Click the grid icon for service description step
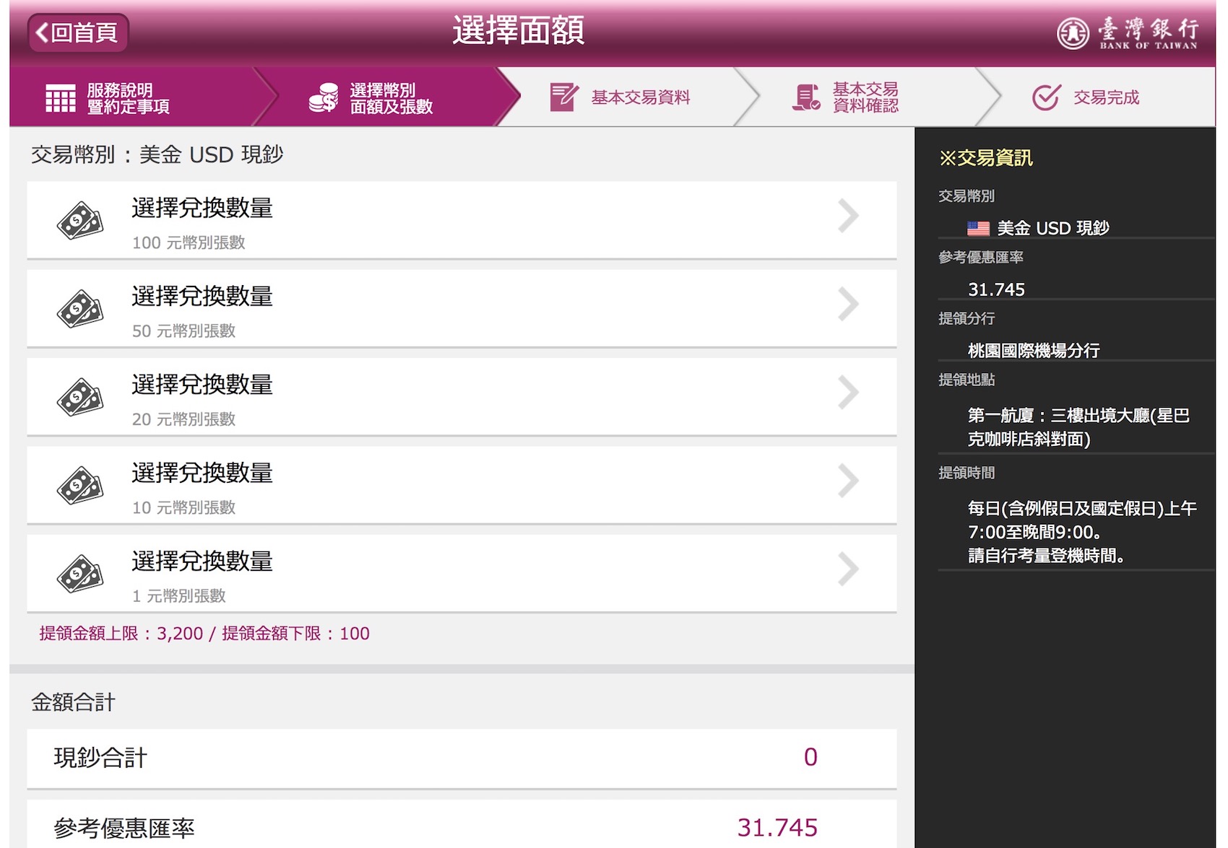Viewport: 1228px width, 848px height. point(61,98)
